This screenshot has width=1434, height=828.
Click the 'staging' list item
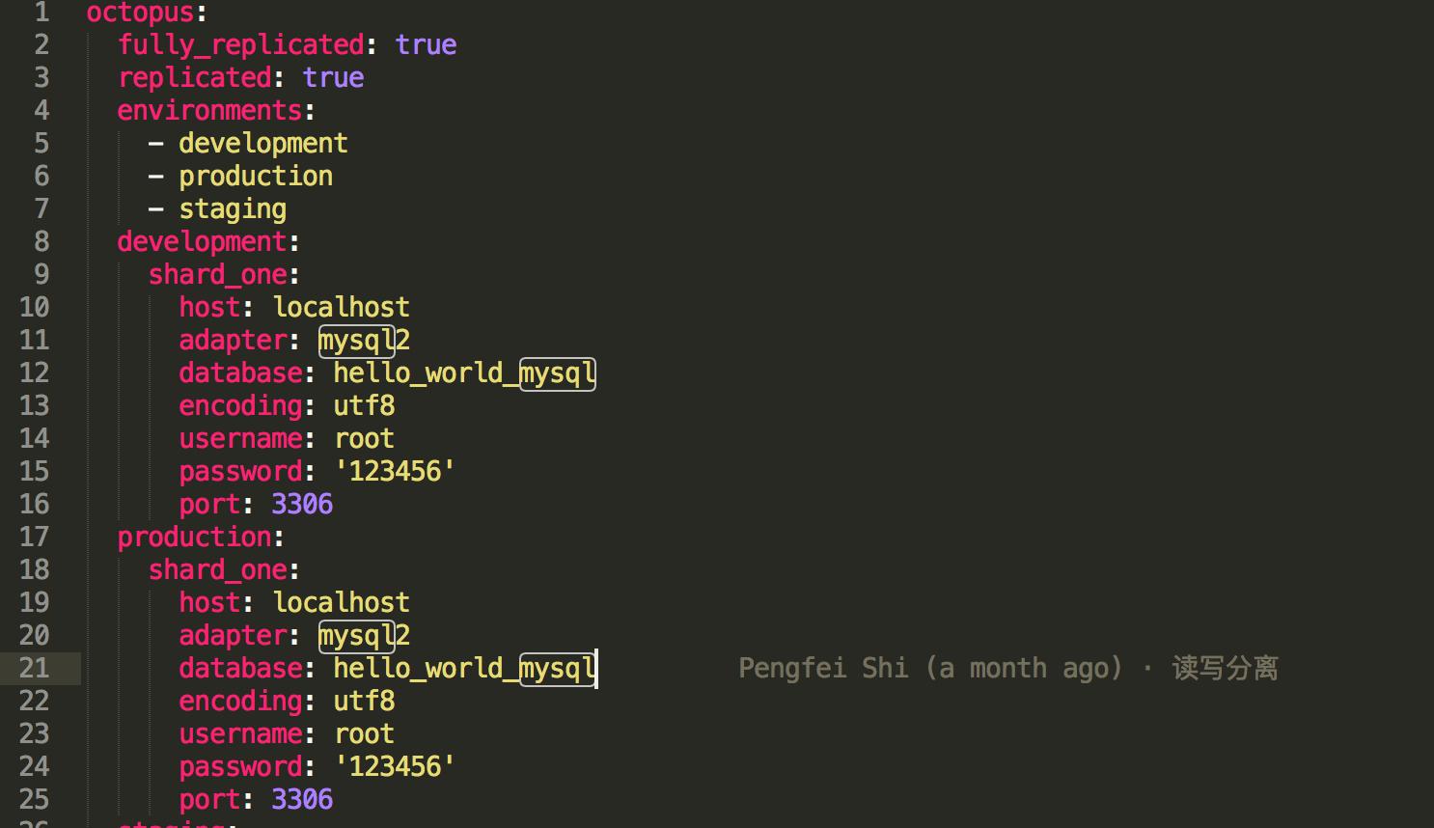pos(233,209)
